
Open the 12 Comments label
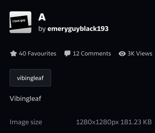[x=92, y=54]
